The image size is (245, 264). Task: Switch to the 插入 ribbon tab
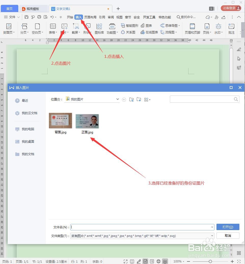(x=79, y=17)
